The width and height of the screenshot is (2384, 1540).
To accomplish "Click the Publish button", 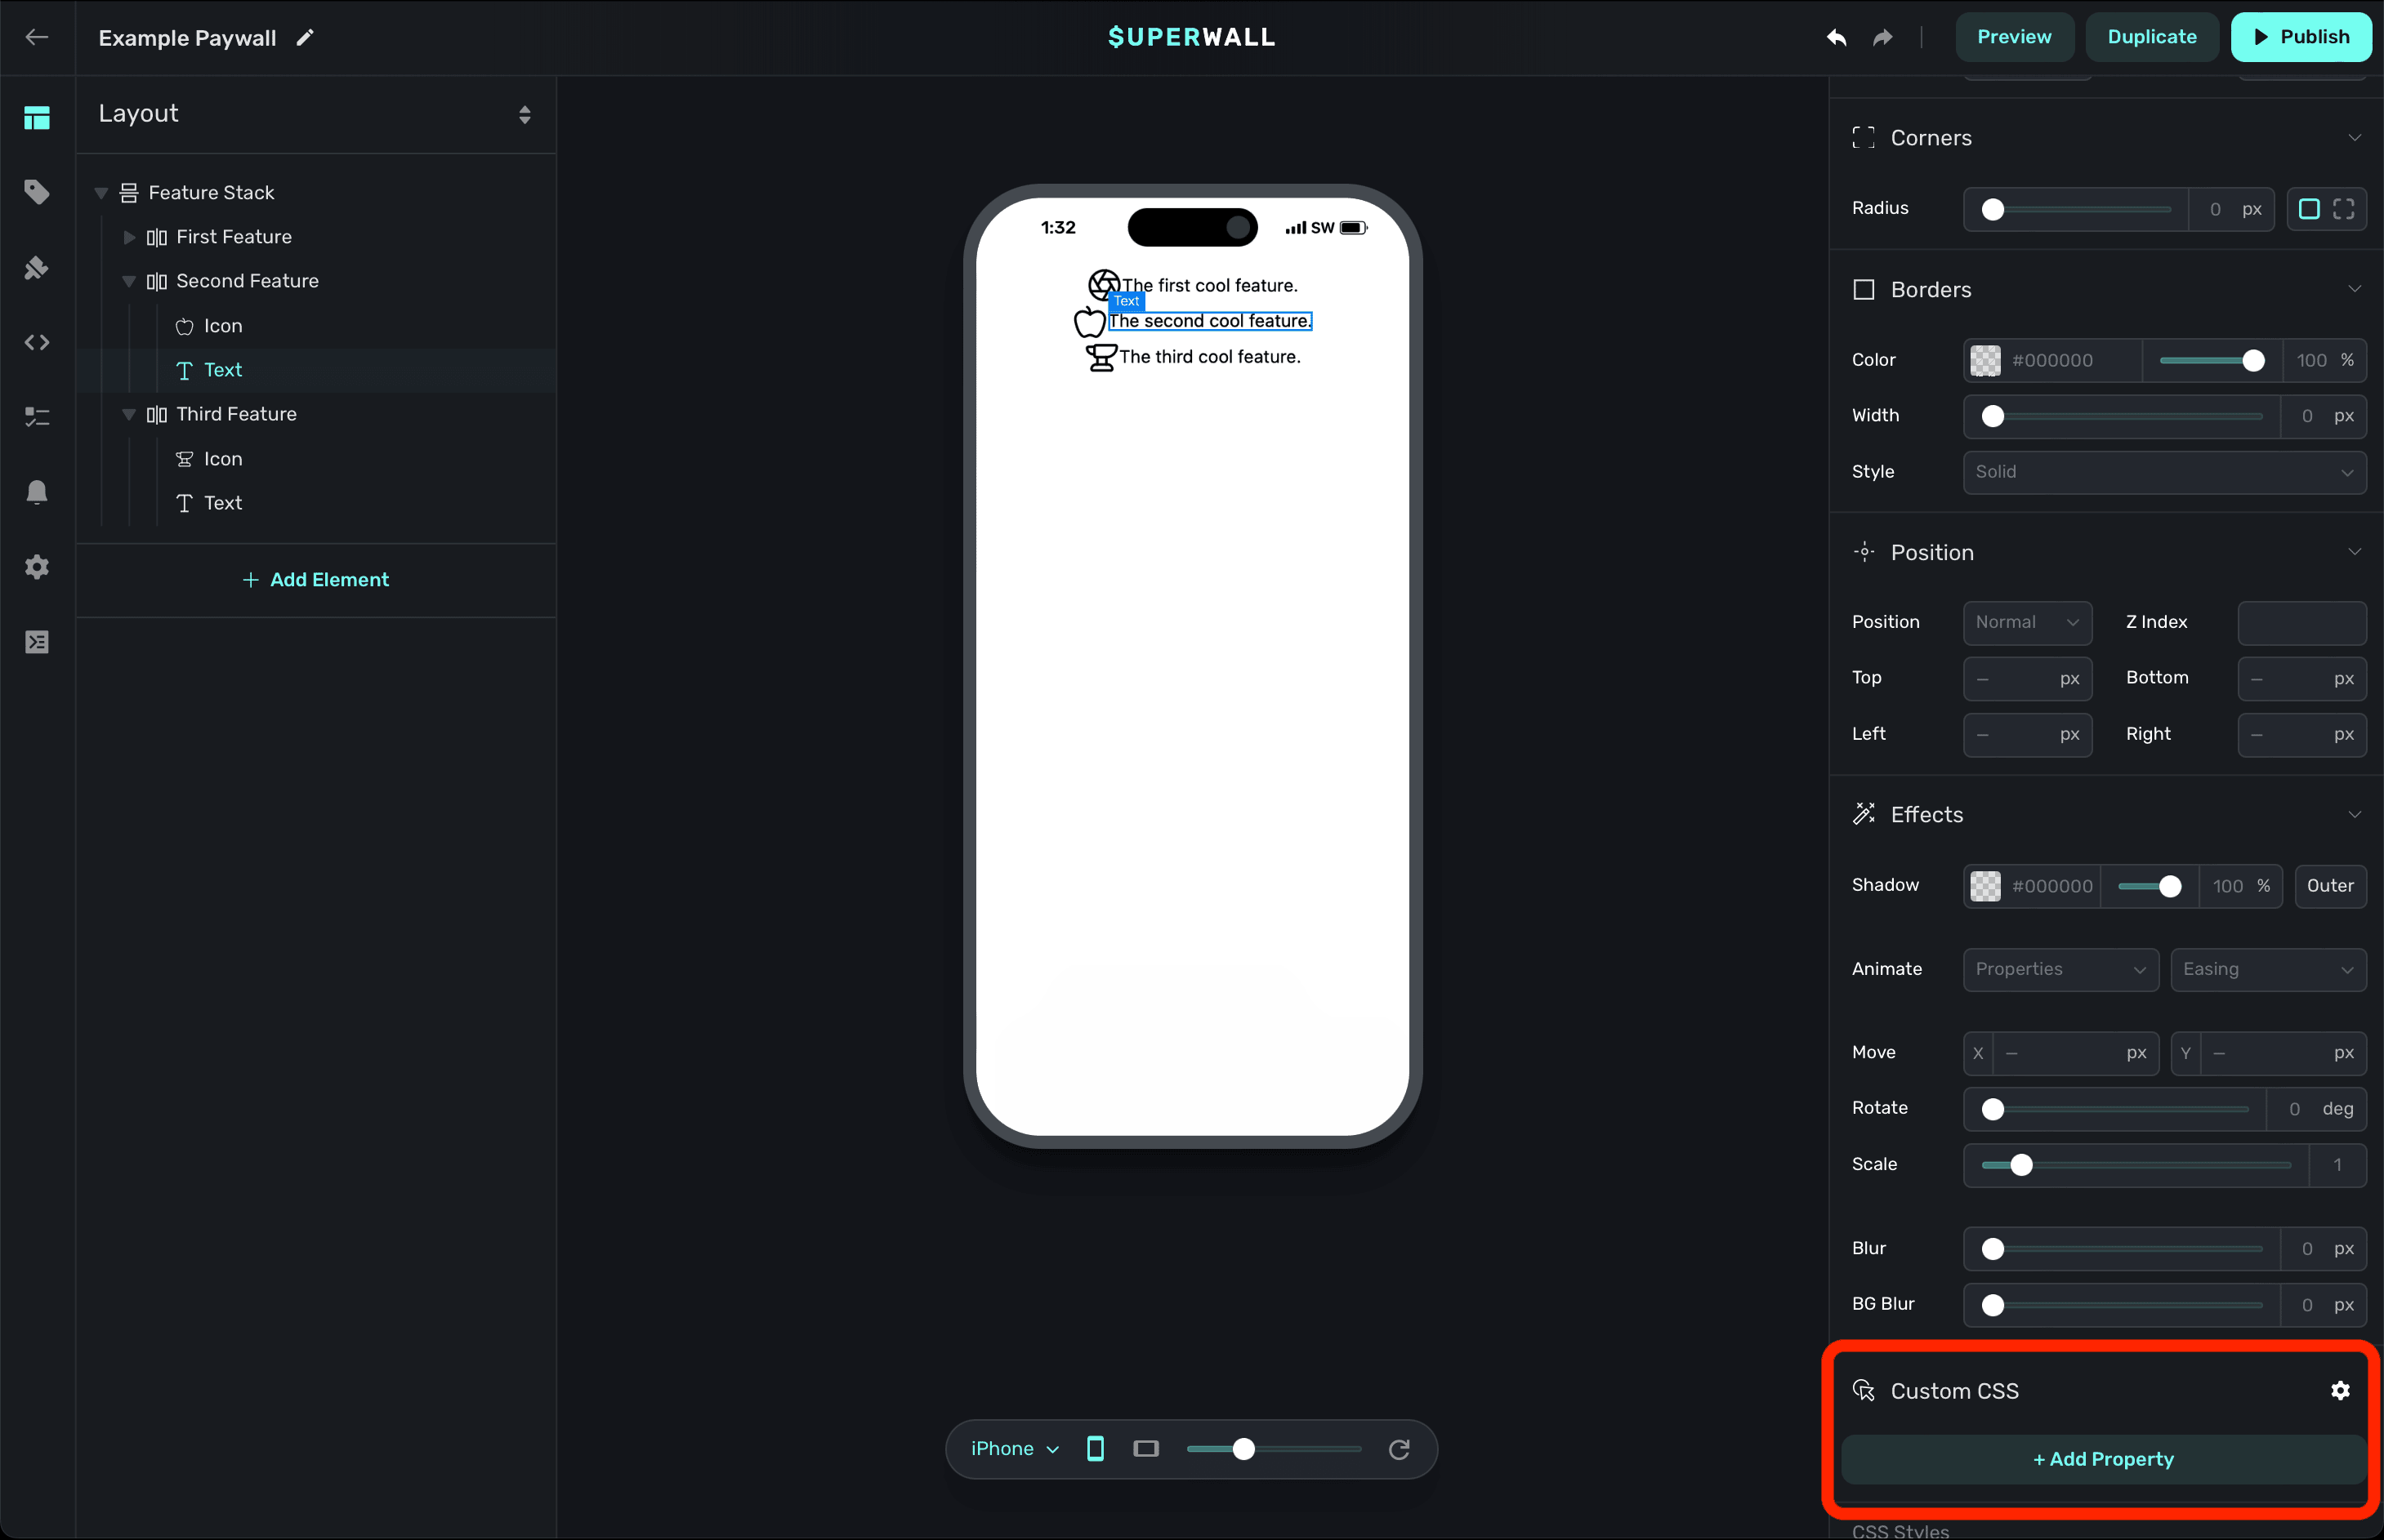I will [x=2300, y=37].
